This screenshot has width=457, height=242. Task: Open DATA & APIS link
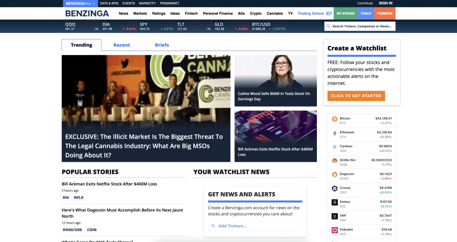[x=109, y=3]
